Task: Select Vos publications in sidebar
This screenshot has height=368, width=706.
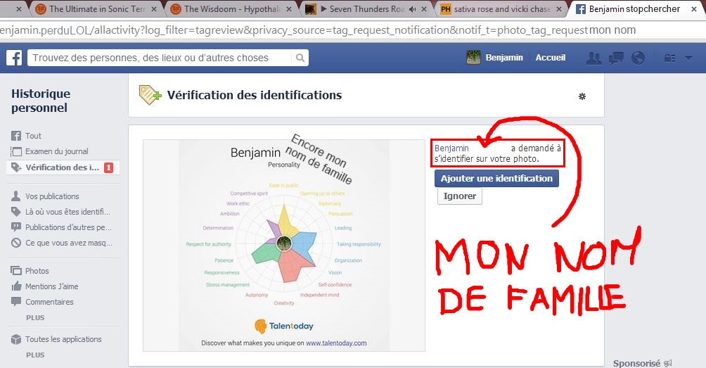Action: (52, 196)
